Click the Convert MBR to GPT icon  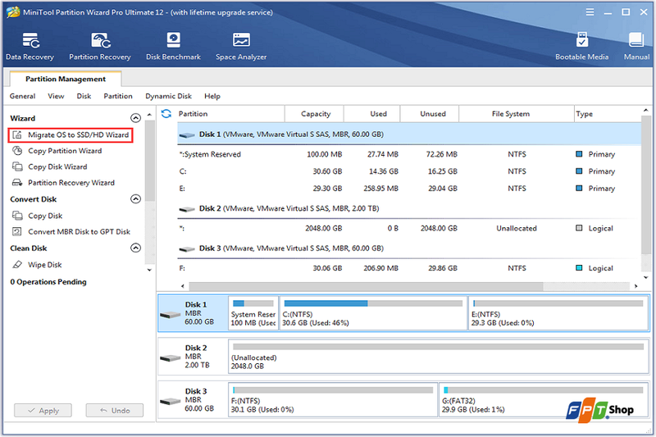point(17,232)
